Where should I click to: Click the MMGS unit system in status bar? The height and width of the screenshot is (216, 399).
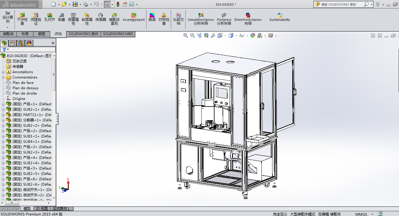click(x=361, y=214)
